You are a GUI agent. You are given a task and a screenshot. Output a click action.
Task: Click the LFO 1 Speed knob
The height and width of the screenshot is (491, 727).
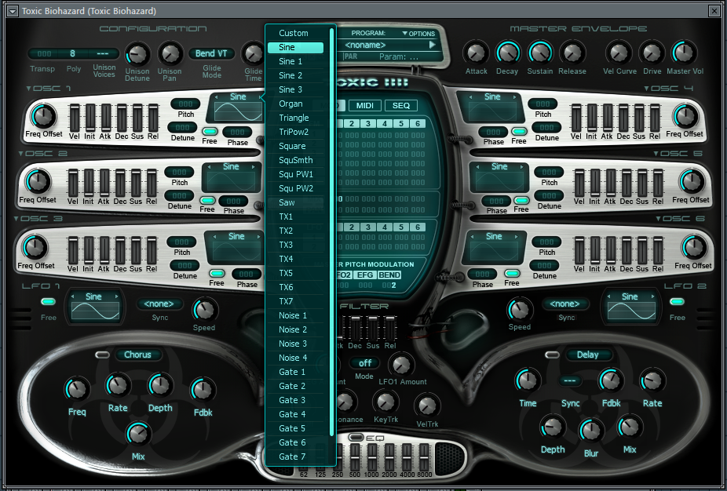point(204,309)
